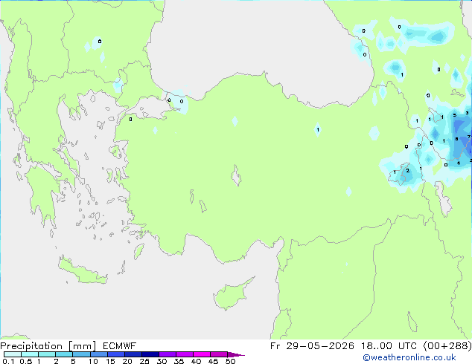The image size is (472, 364).
Task: Click the legend swatch between 45 and 50
Action: [x=219, y=354]
